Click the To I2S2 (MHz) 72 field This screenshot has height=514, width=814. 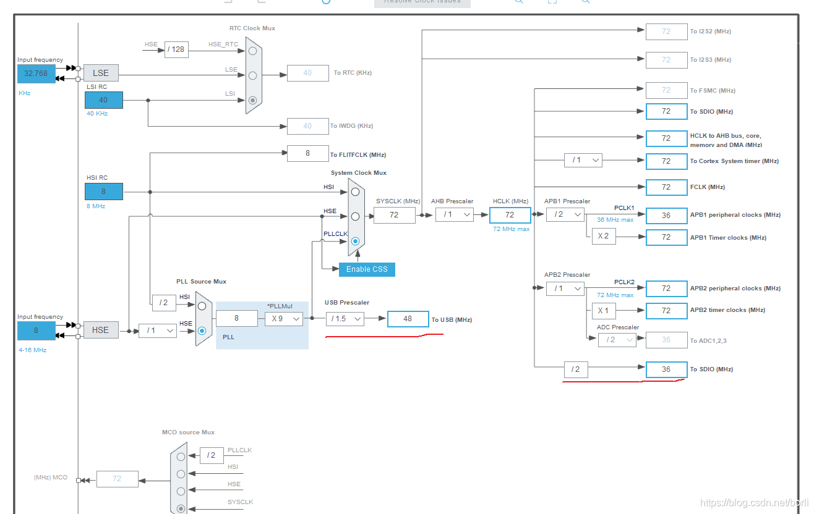[x=667, y=32]
